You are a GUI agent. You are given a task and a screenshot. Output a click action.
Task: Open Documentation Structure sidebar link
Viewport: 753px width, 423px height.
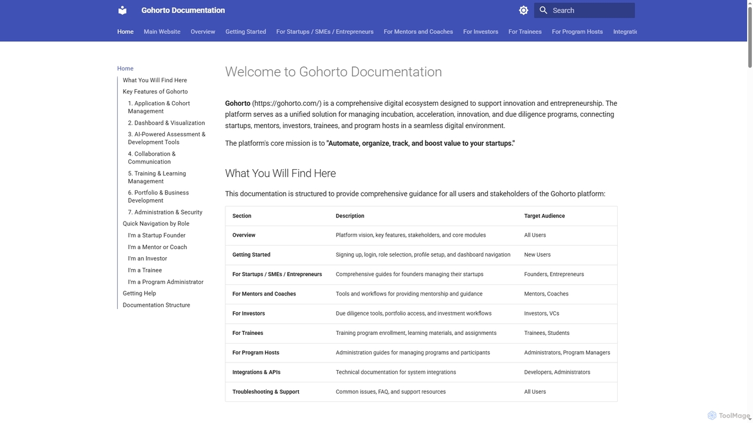pos(156,305)
